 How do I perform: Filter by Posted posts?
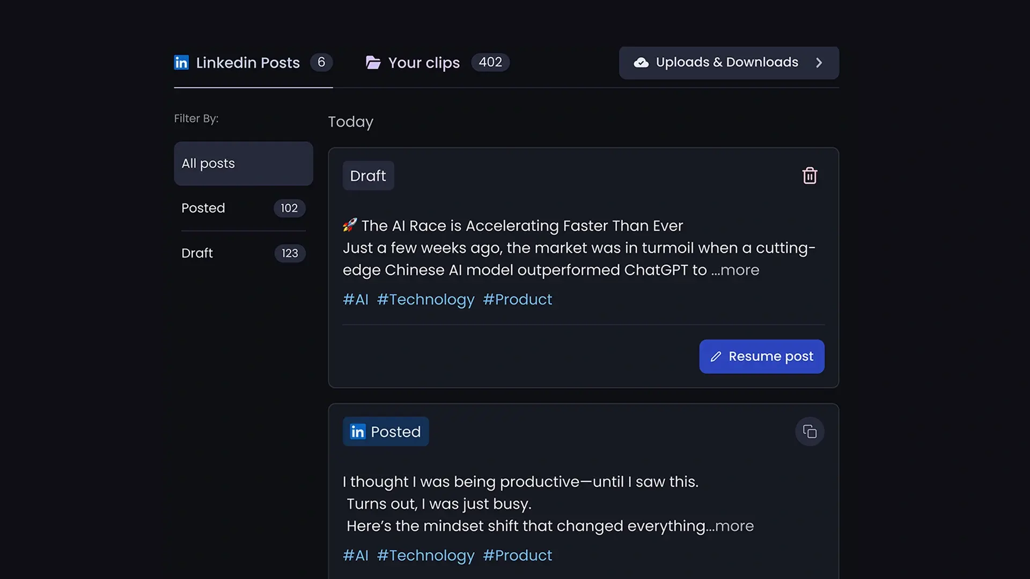[x=203, y=208]
